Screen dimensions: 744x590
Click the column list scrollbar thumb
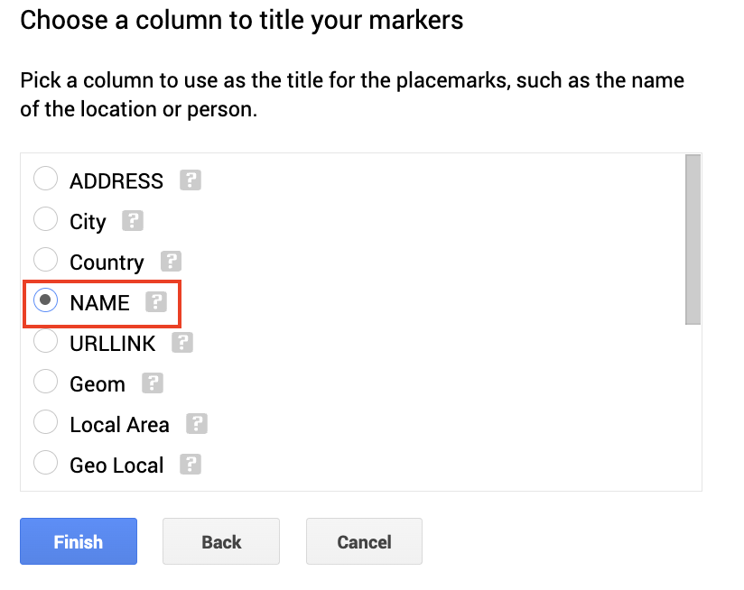693,239
